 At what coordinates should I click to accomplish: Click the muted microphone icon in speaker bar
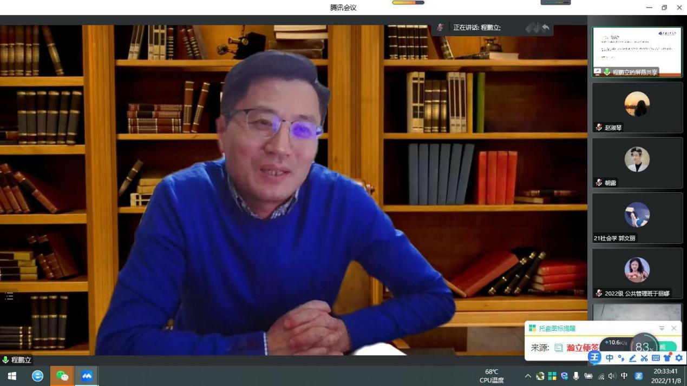point(440,28)
